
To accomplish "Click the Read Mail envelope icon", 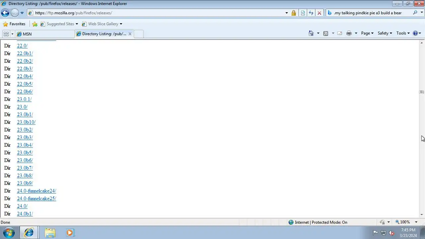I will click(340, 33).
